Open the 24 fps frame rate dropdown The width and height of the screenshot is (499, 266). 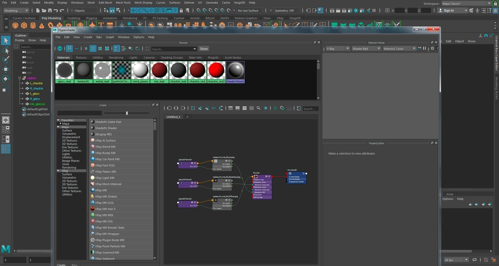pos(456,260)
